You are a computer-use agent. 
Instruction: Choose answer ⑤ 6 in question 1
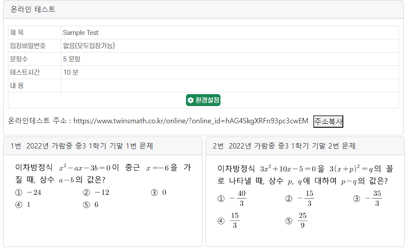[x=91, y=205]
